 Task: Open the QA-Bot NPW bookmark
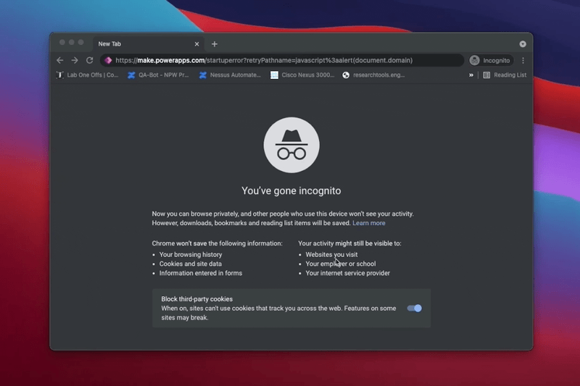click(x=158, y=75)
